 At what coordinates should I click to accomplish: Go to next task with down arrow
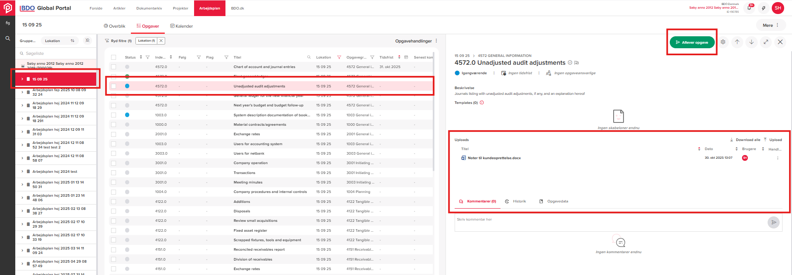tap(752, 42)
